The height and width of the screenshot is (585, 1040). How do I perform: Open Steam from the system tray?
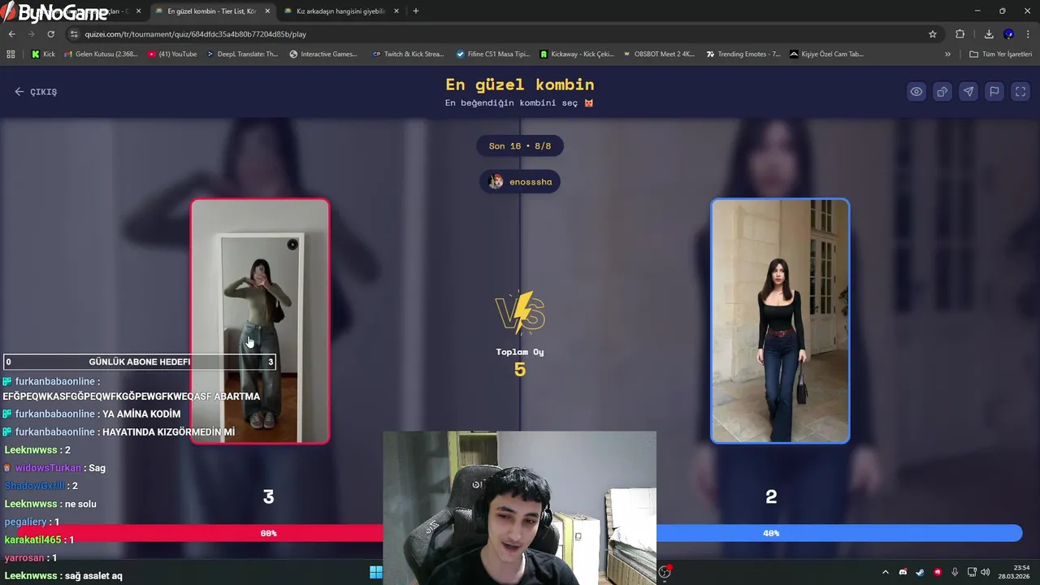[920, 572]
